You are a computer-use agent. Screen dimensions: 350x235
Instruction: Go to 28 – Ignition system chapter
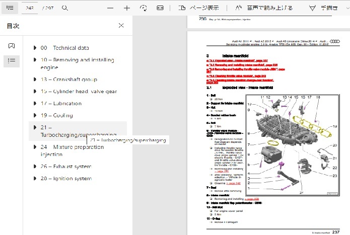[x=66, y=179]
